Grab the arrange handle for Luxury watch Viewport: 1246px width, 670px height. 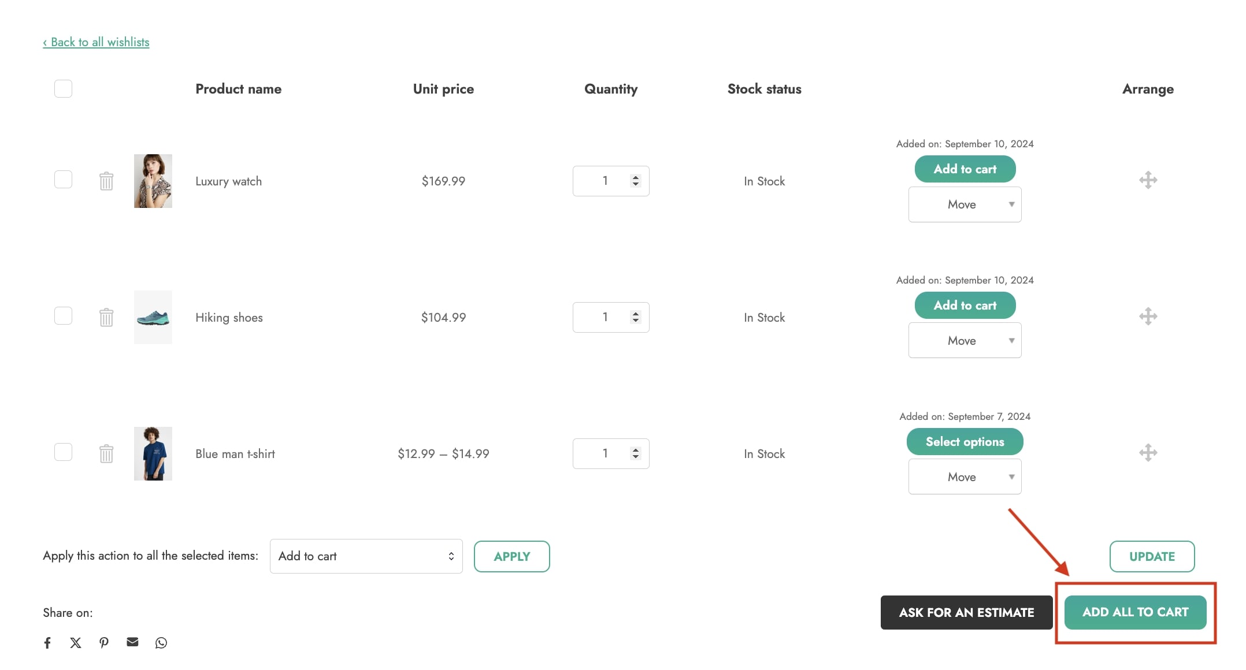(x=1148, y=180)
